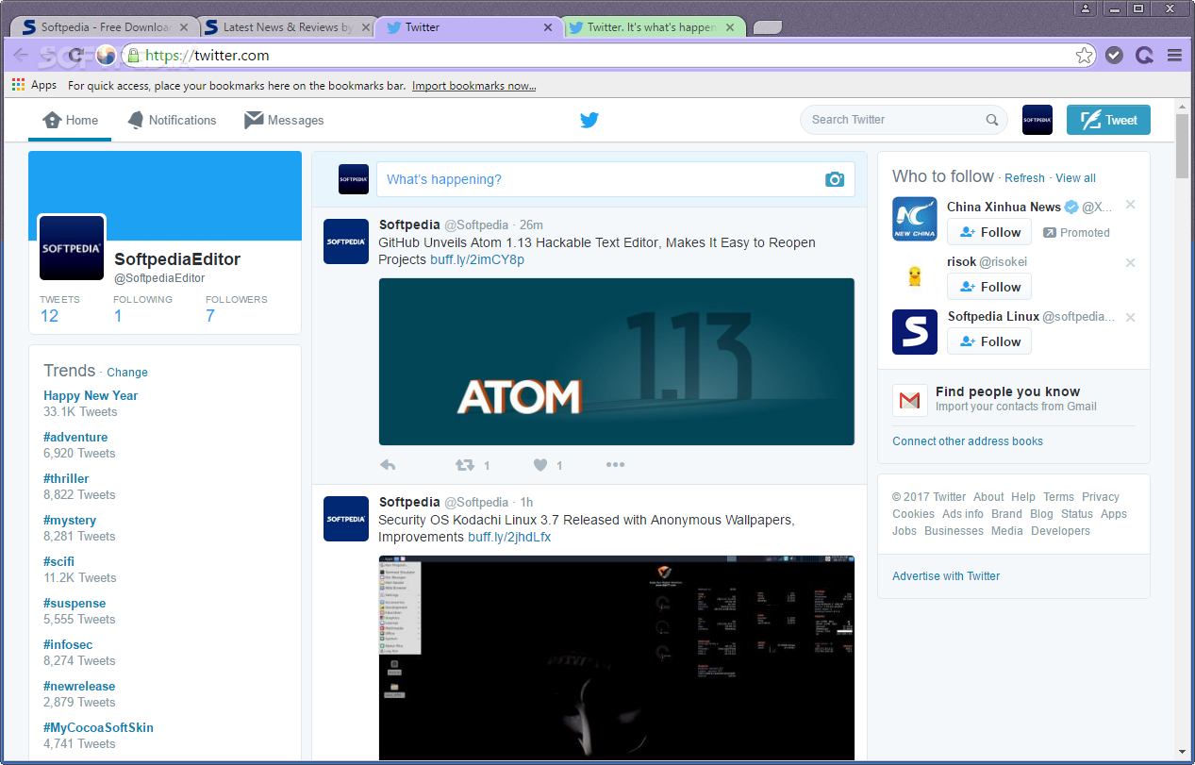Click the Twitter bird logo in header
Viewport: 1195px width, 765px height.
589,120
